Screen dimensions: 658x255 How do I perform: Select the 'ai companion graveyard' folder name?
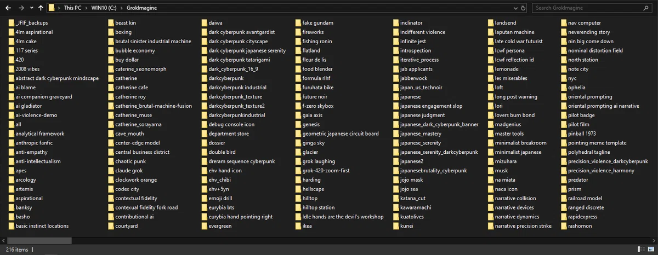coord(44,97)
